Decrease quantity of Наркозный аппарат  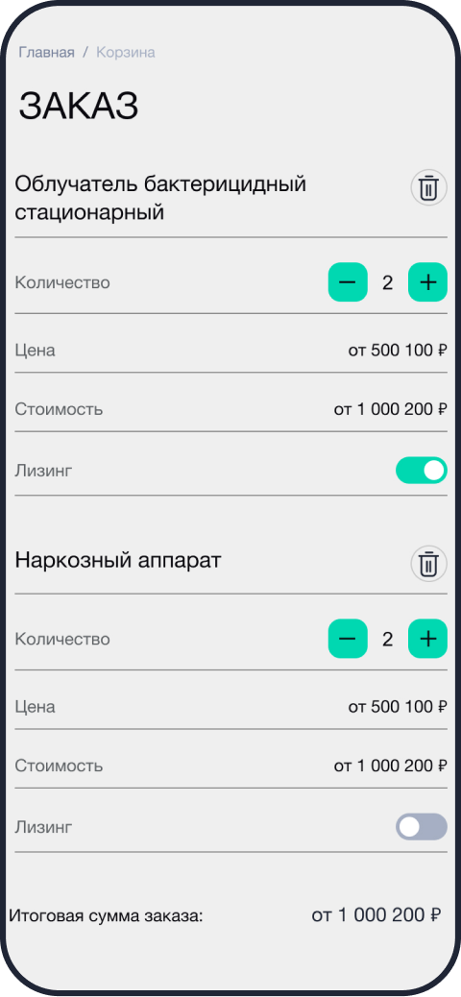348,639
